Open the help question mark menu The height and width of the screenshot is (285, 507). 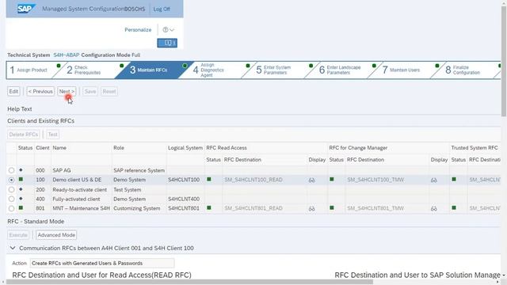(x=169, y=30)
